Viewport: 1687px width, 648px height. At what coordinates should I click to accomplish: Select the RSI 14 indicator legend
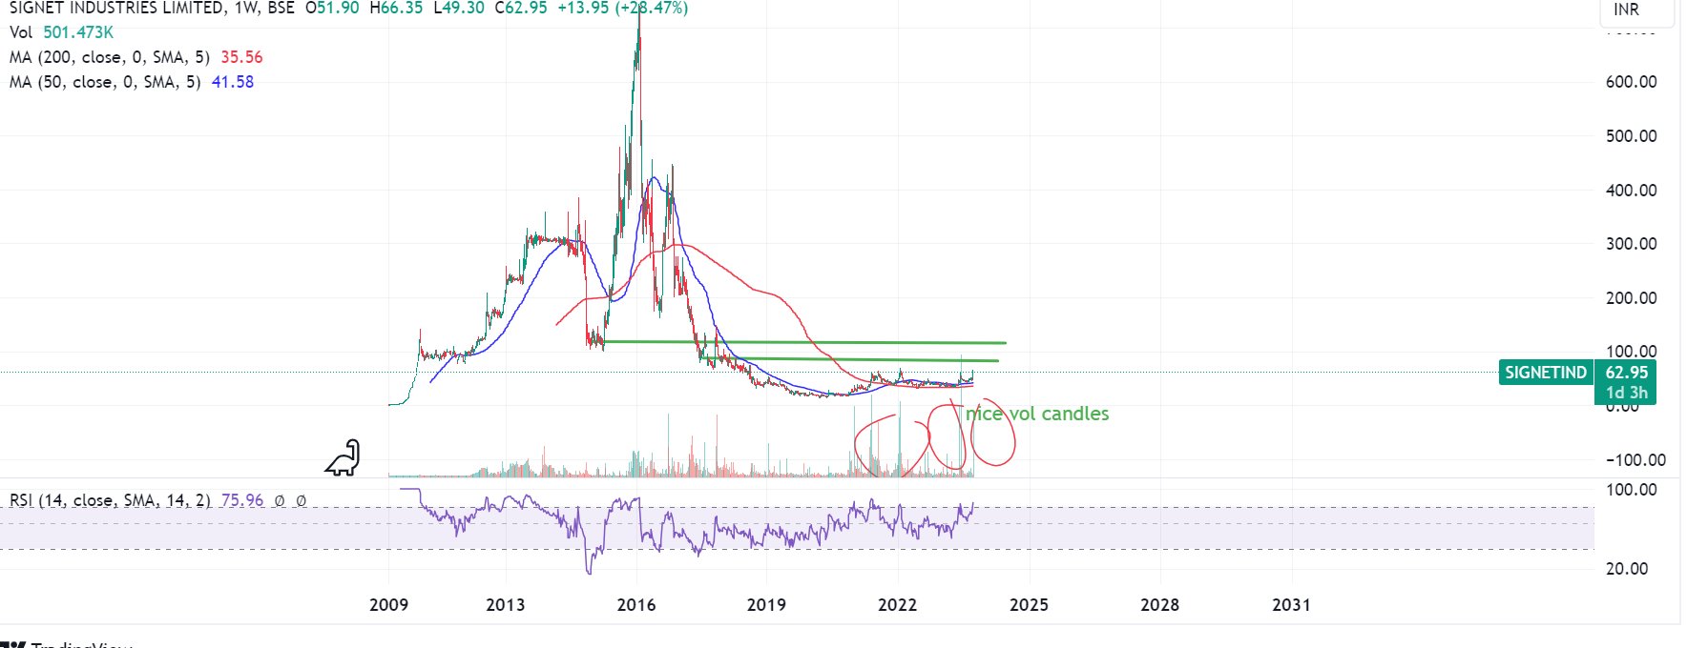(157, 500)
